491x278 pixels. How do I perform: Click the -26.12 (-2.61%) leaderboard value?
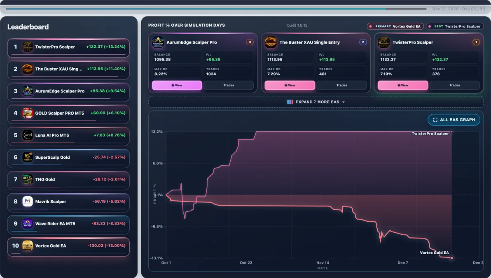109,179
